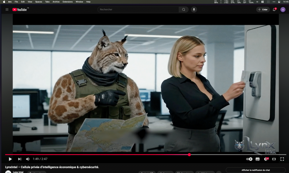Open the notifications bell
289x173 pixels.
coord(274,9)
